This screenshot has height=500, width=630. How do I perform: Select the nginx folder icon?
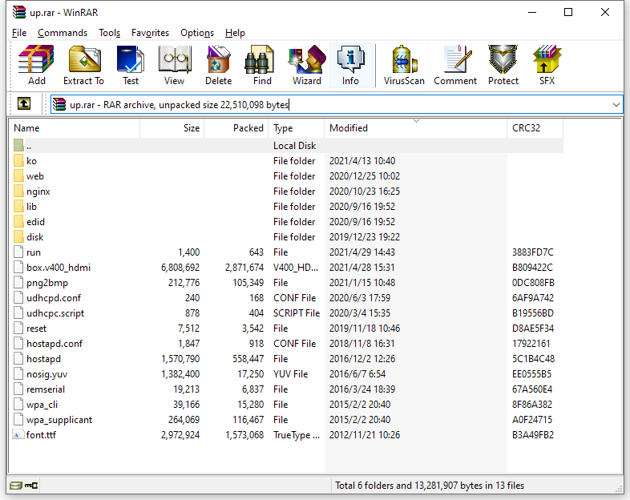[18, 192]
